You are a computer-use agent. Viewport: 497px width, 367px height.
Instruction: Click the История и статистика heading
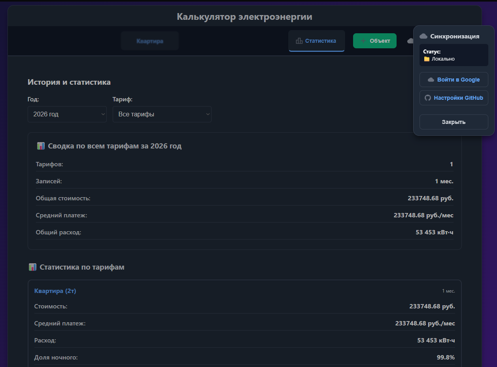coord(69,82)
